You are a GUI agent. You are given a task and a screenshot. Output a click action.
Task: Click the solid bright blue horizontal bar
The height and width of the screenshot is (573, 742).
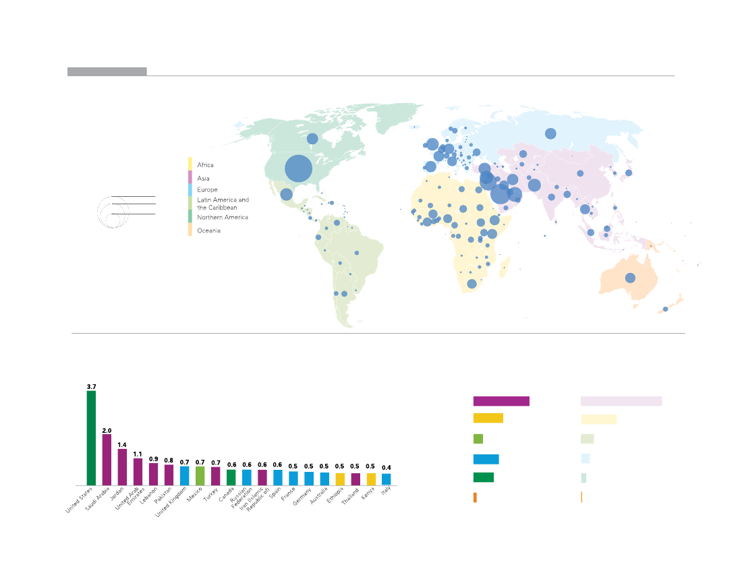pyautogui.click(x=486, y=459)
